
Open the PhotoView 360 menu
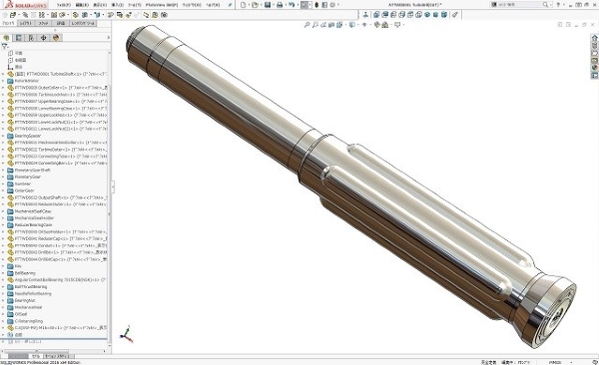point(161,5)
